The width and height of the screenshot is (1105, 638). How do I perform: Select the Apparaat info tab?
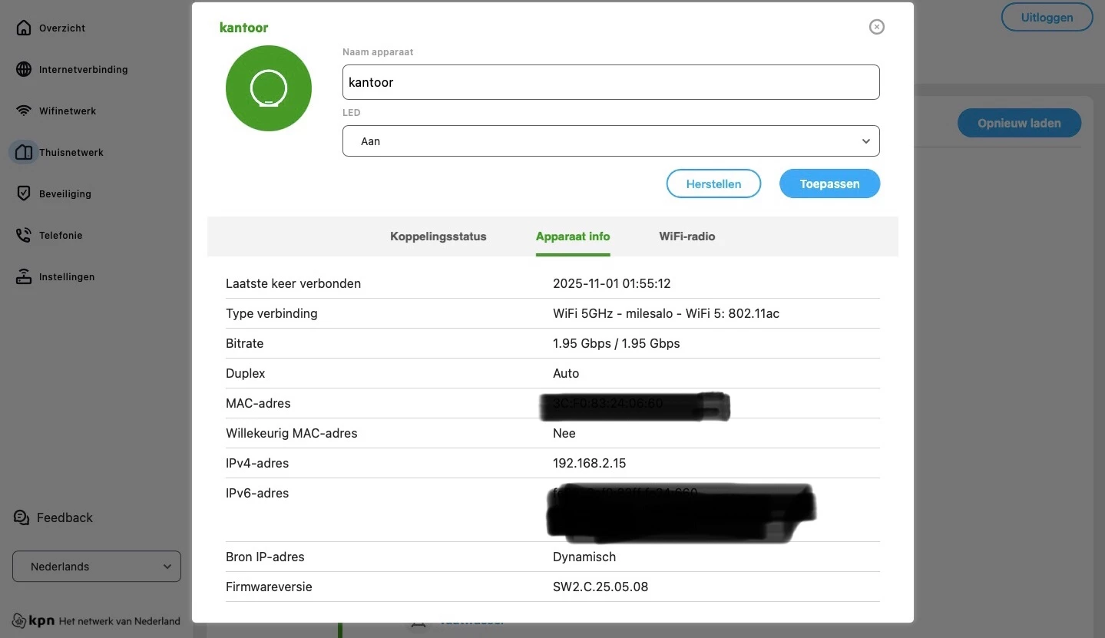click(573, 236)
